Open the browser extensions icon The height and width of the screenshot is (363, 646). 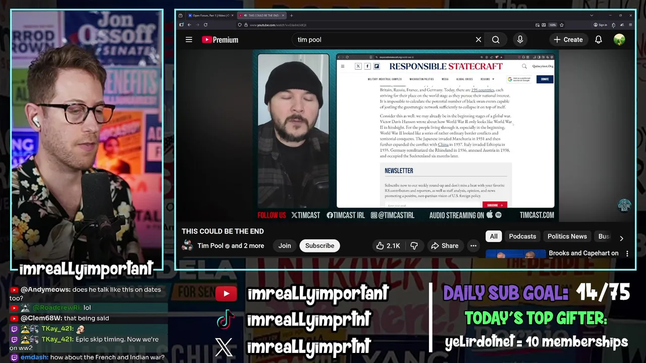click(x=614, y=25)
